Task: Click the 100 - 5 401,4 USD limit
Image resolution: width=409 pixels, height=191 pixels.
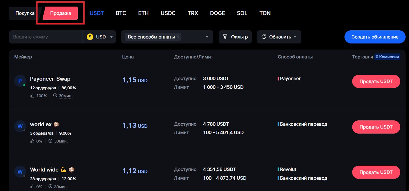Action: [x=223, y=133]
